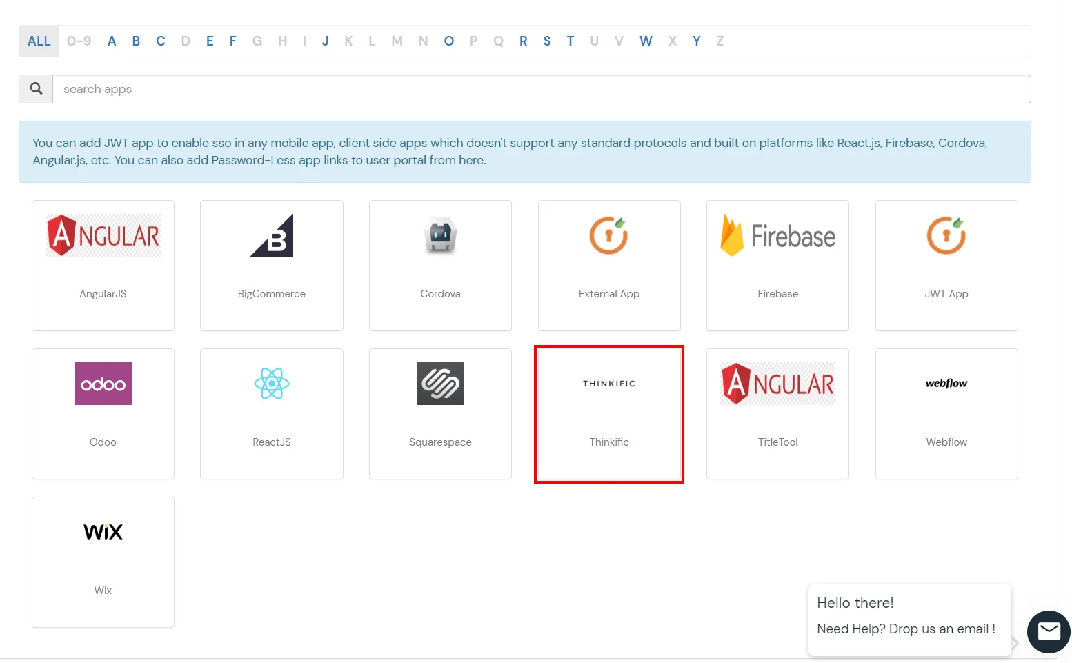
Task: Open the TitleTool app tile
Action: pyautogui.click(x=777, y=414)
